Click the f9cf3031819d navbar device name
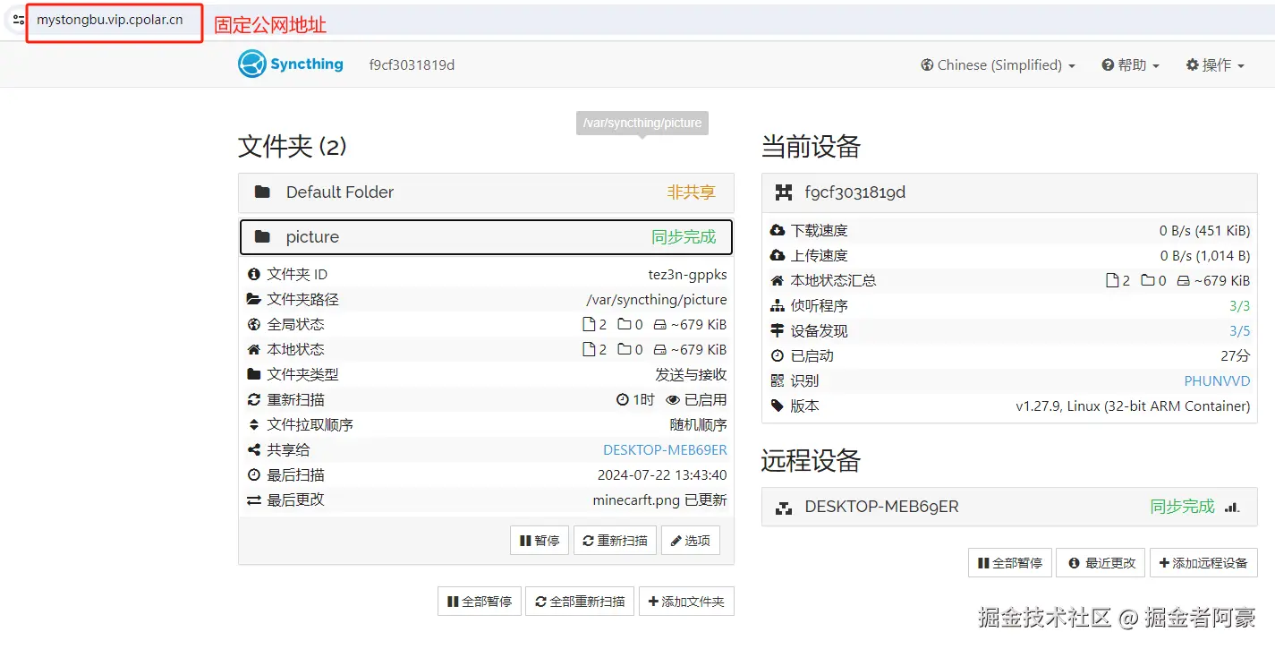Image resolution: width=1275 pixels, height=649 pixels. (x=412, y=64)
